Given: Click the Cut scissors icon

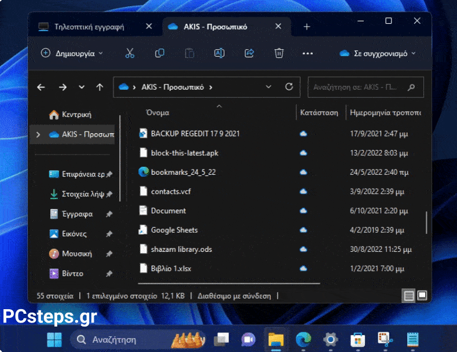Looking at the screenshot, I should click(130, 53).
